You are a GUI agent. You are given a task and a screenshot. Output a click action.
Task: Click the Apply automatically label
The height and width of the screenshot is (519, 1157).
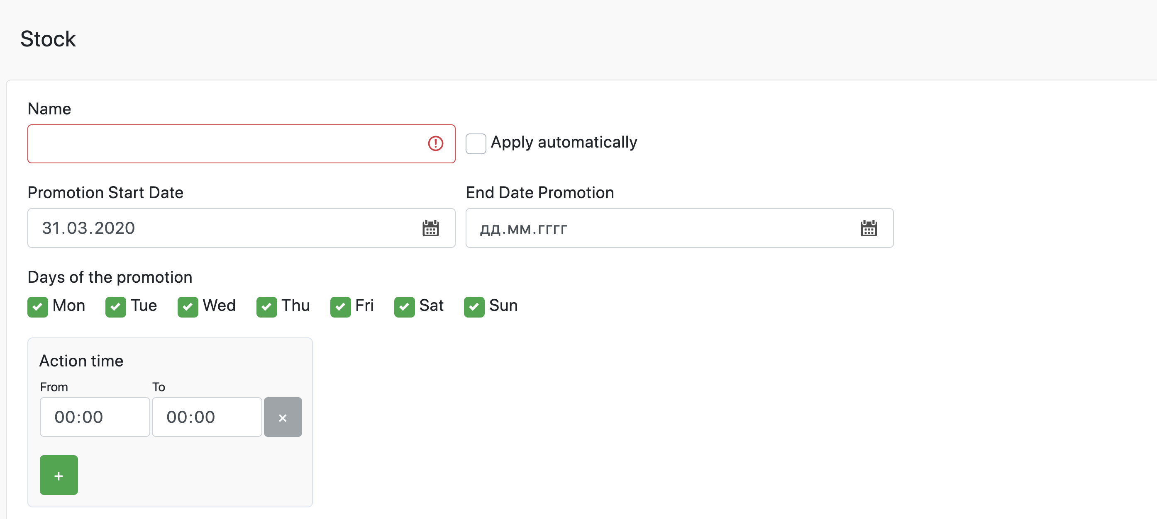click(564, 142)
